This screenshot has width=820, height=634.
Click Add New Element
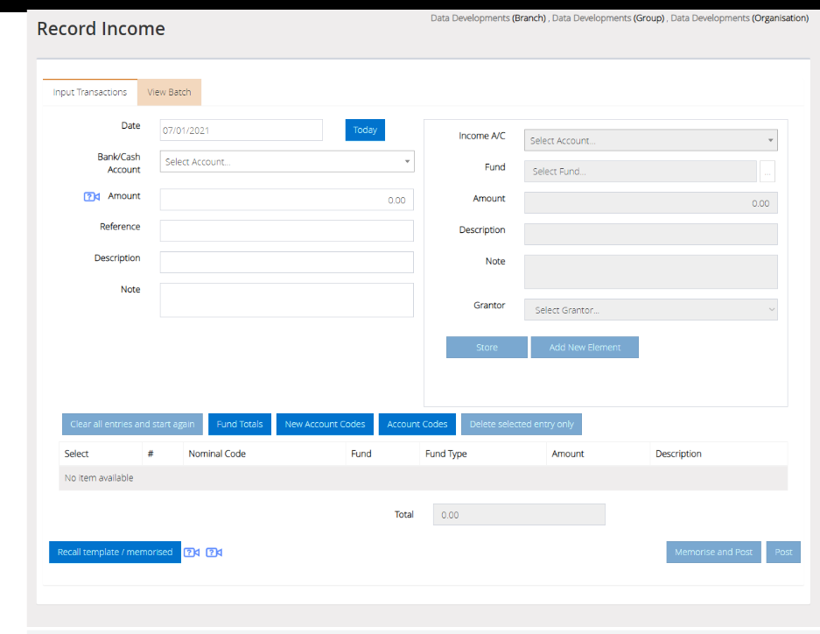(x=585, y=347)
